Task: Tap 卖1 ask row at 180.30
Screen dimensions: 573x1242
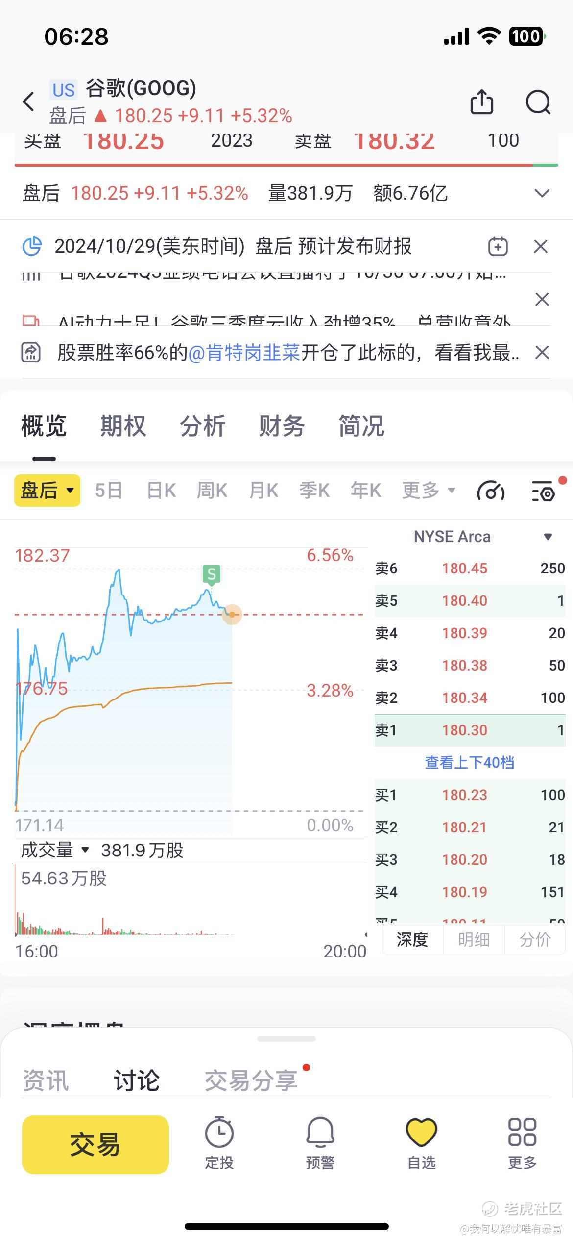Action: click(470, 730)
